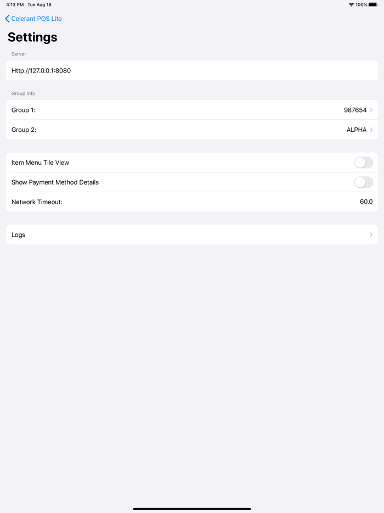Toggle Item Menu Tile View off again
The width and height of the screenshot is (384, 513).
[x=363, y=163]
